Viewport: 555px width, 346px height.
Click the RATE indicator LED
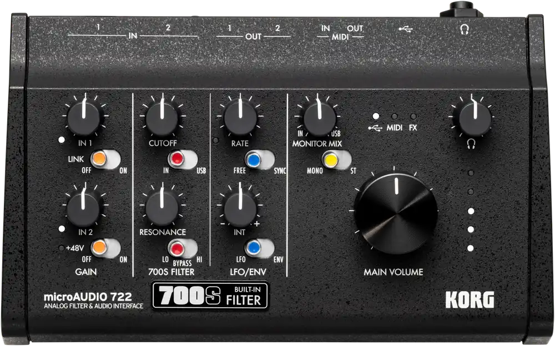(x=216, y=140)
